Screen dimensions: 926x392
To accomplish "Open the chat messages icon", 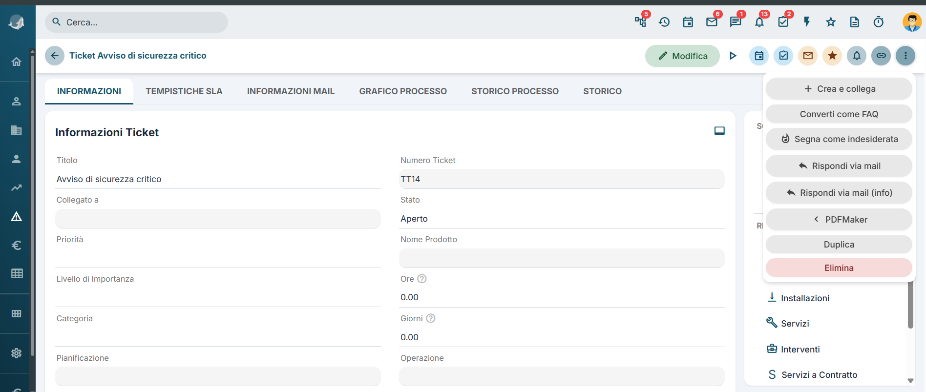I will 736,22.
